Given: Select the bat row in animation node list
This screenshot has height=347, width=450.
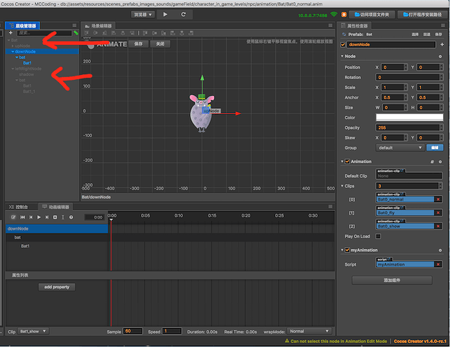Looking at the screenshot, I should 57,237.
